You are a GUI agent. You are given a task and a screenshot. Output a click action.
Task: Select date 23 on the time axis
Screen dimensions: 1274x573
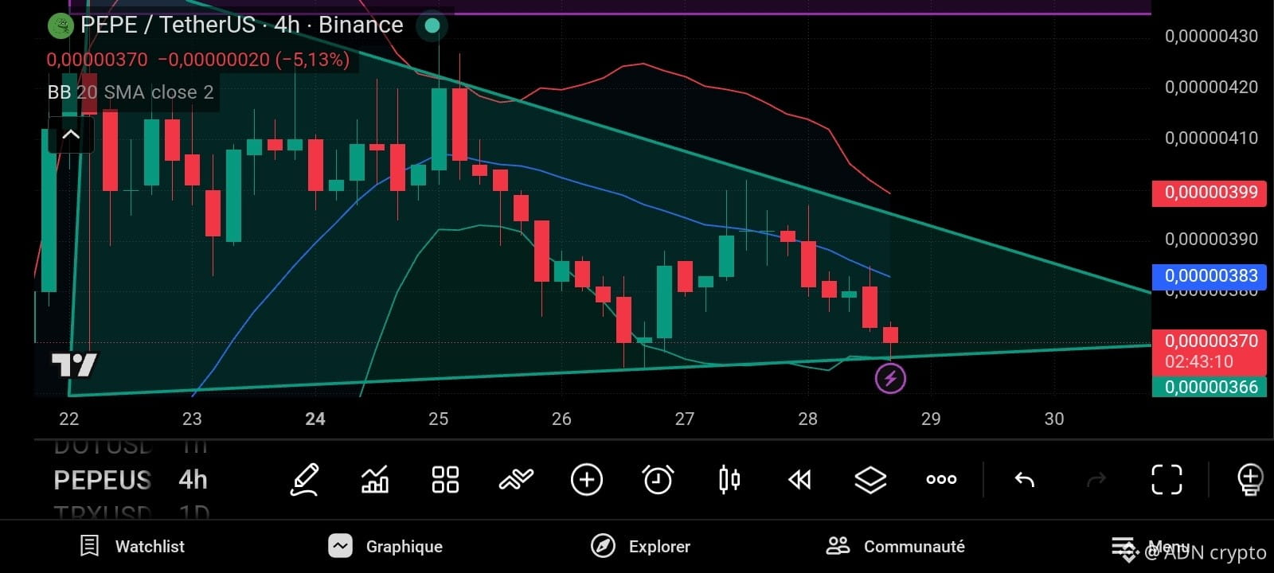[192, 419]
